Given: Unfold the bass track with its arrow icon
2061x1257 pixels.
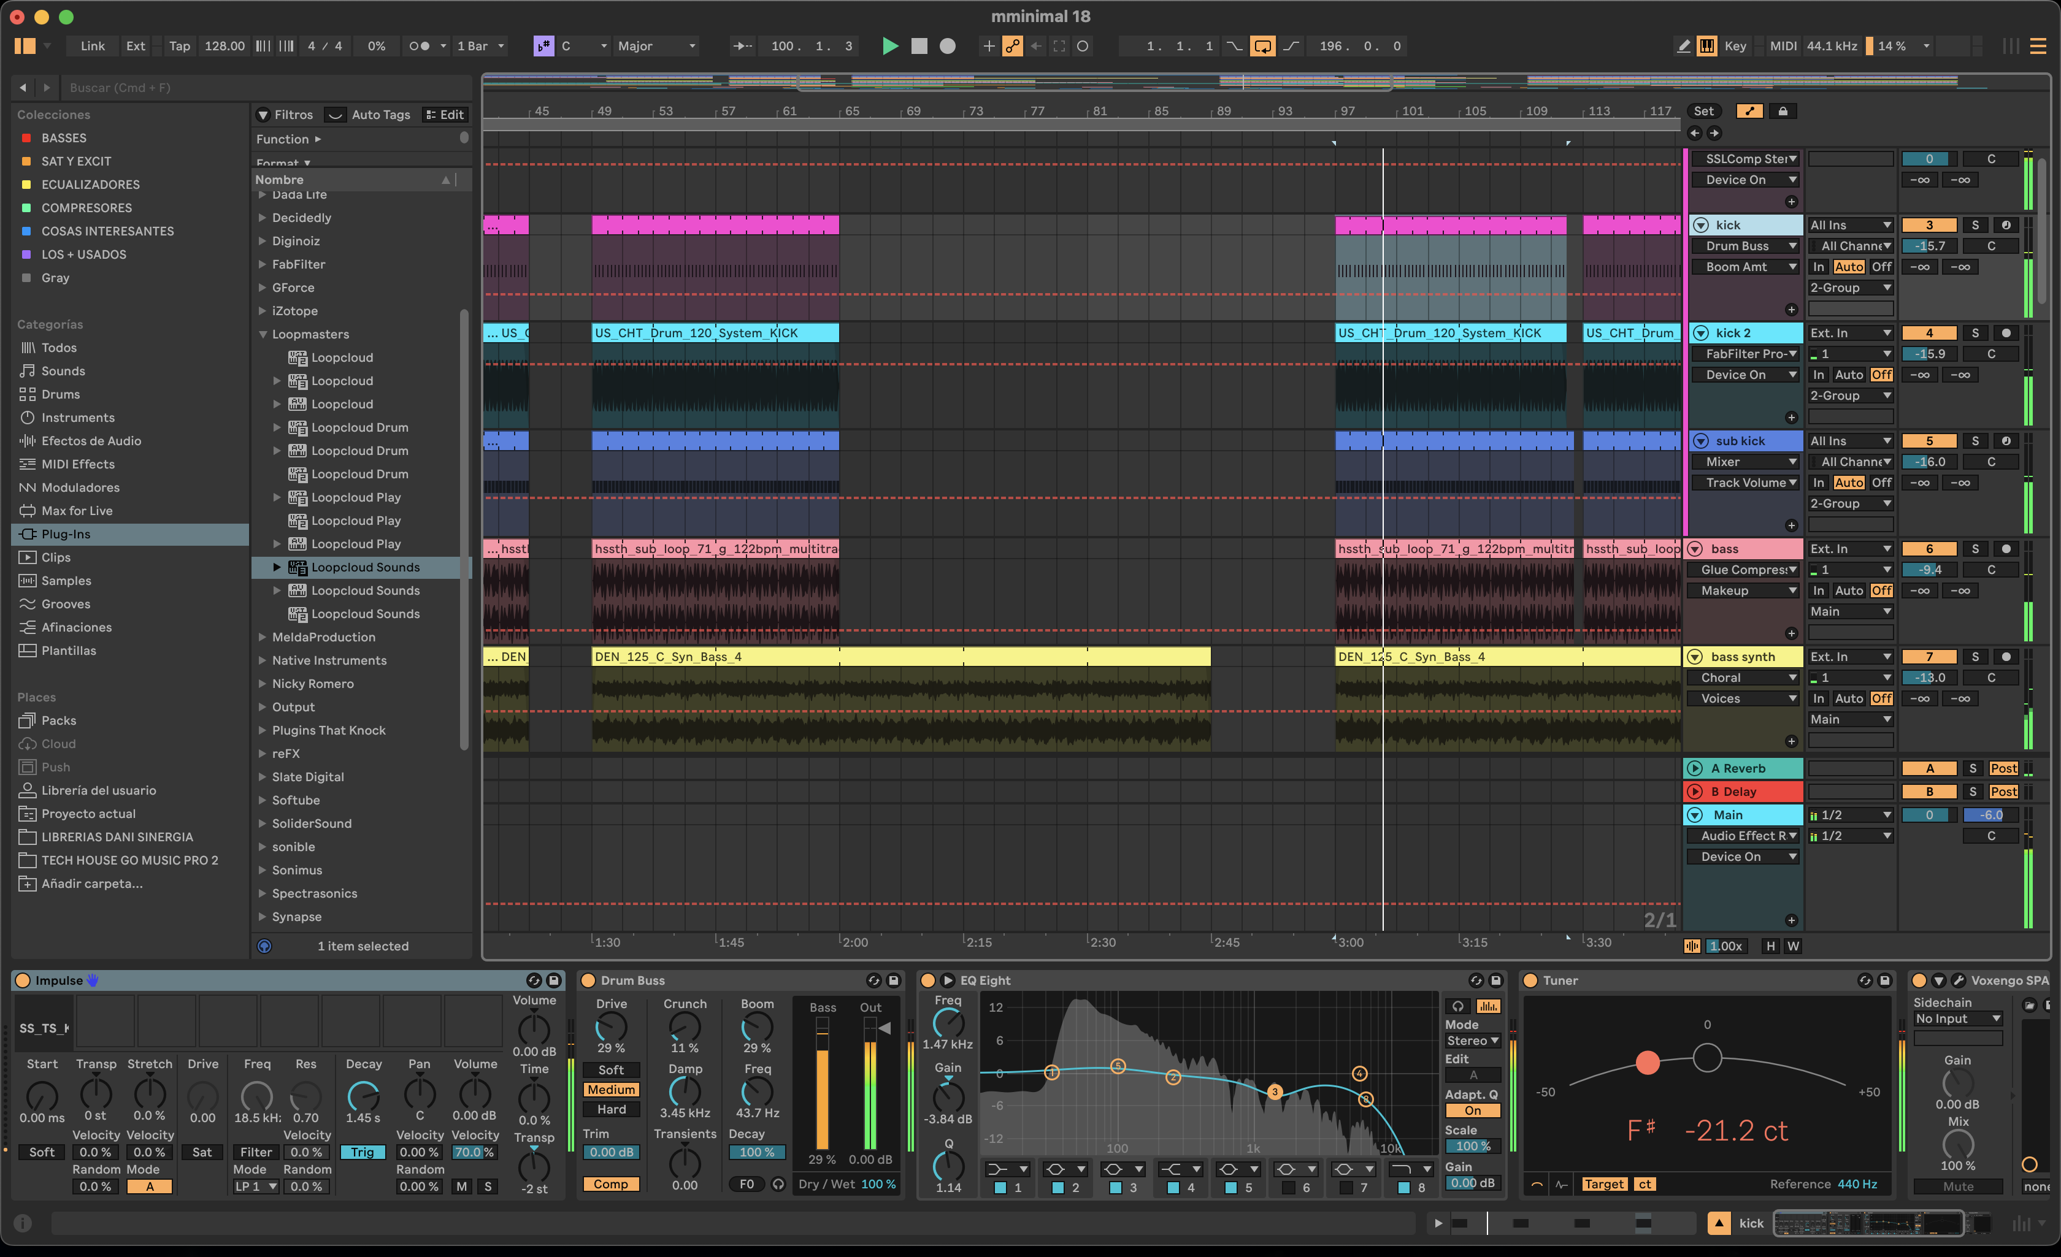Looking at the screenshot, I should 1695,549.
